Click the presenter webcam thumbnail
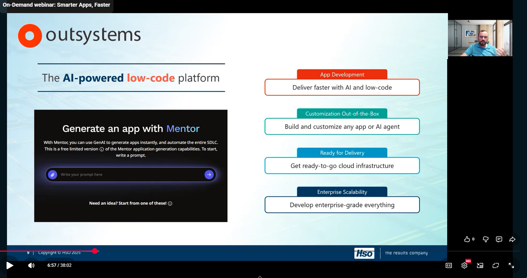 480,38
